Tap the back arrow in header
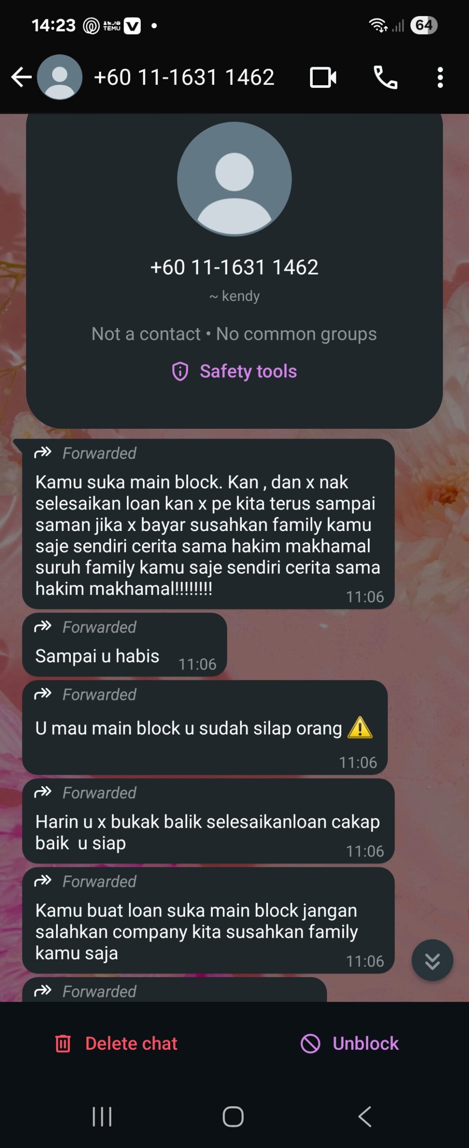Image resolution: width=469 pixels, height=1148 pixels. (x=22, y=77)
